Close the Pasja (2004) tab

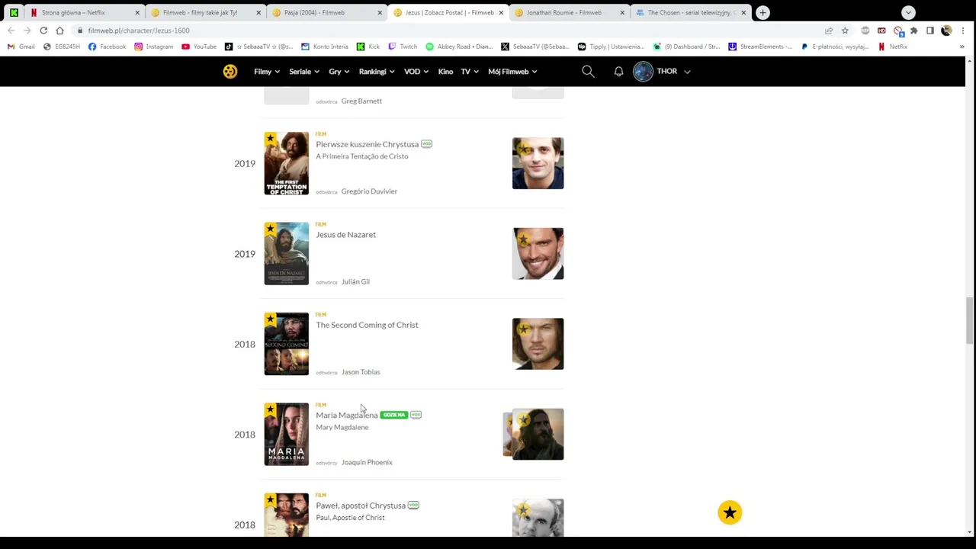380,12
